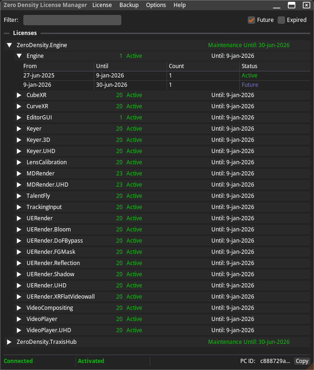
Task: Open the Options menu
Action: 156,5
